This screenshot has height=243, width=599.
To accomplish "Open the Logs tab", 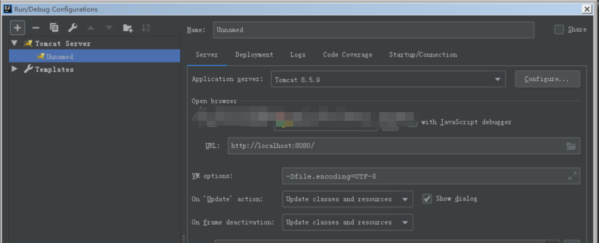I will click(x=298, y=54).
